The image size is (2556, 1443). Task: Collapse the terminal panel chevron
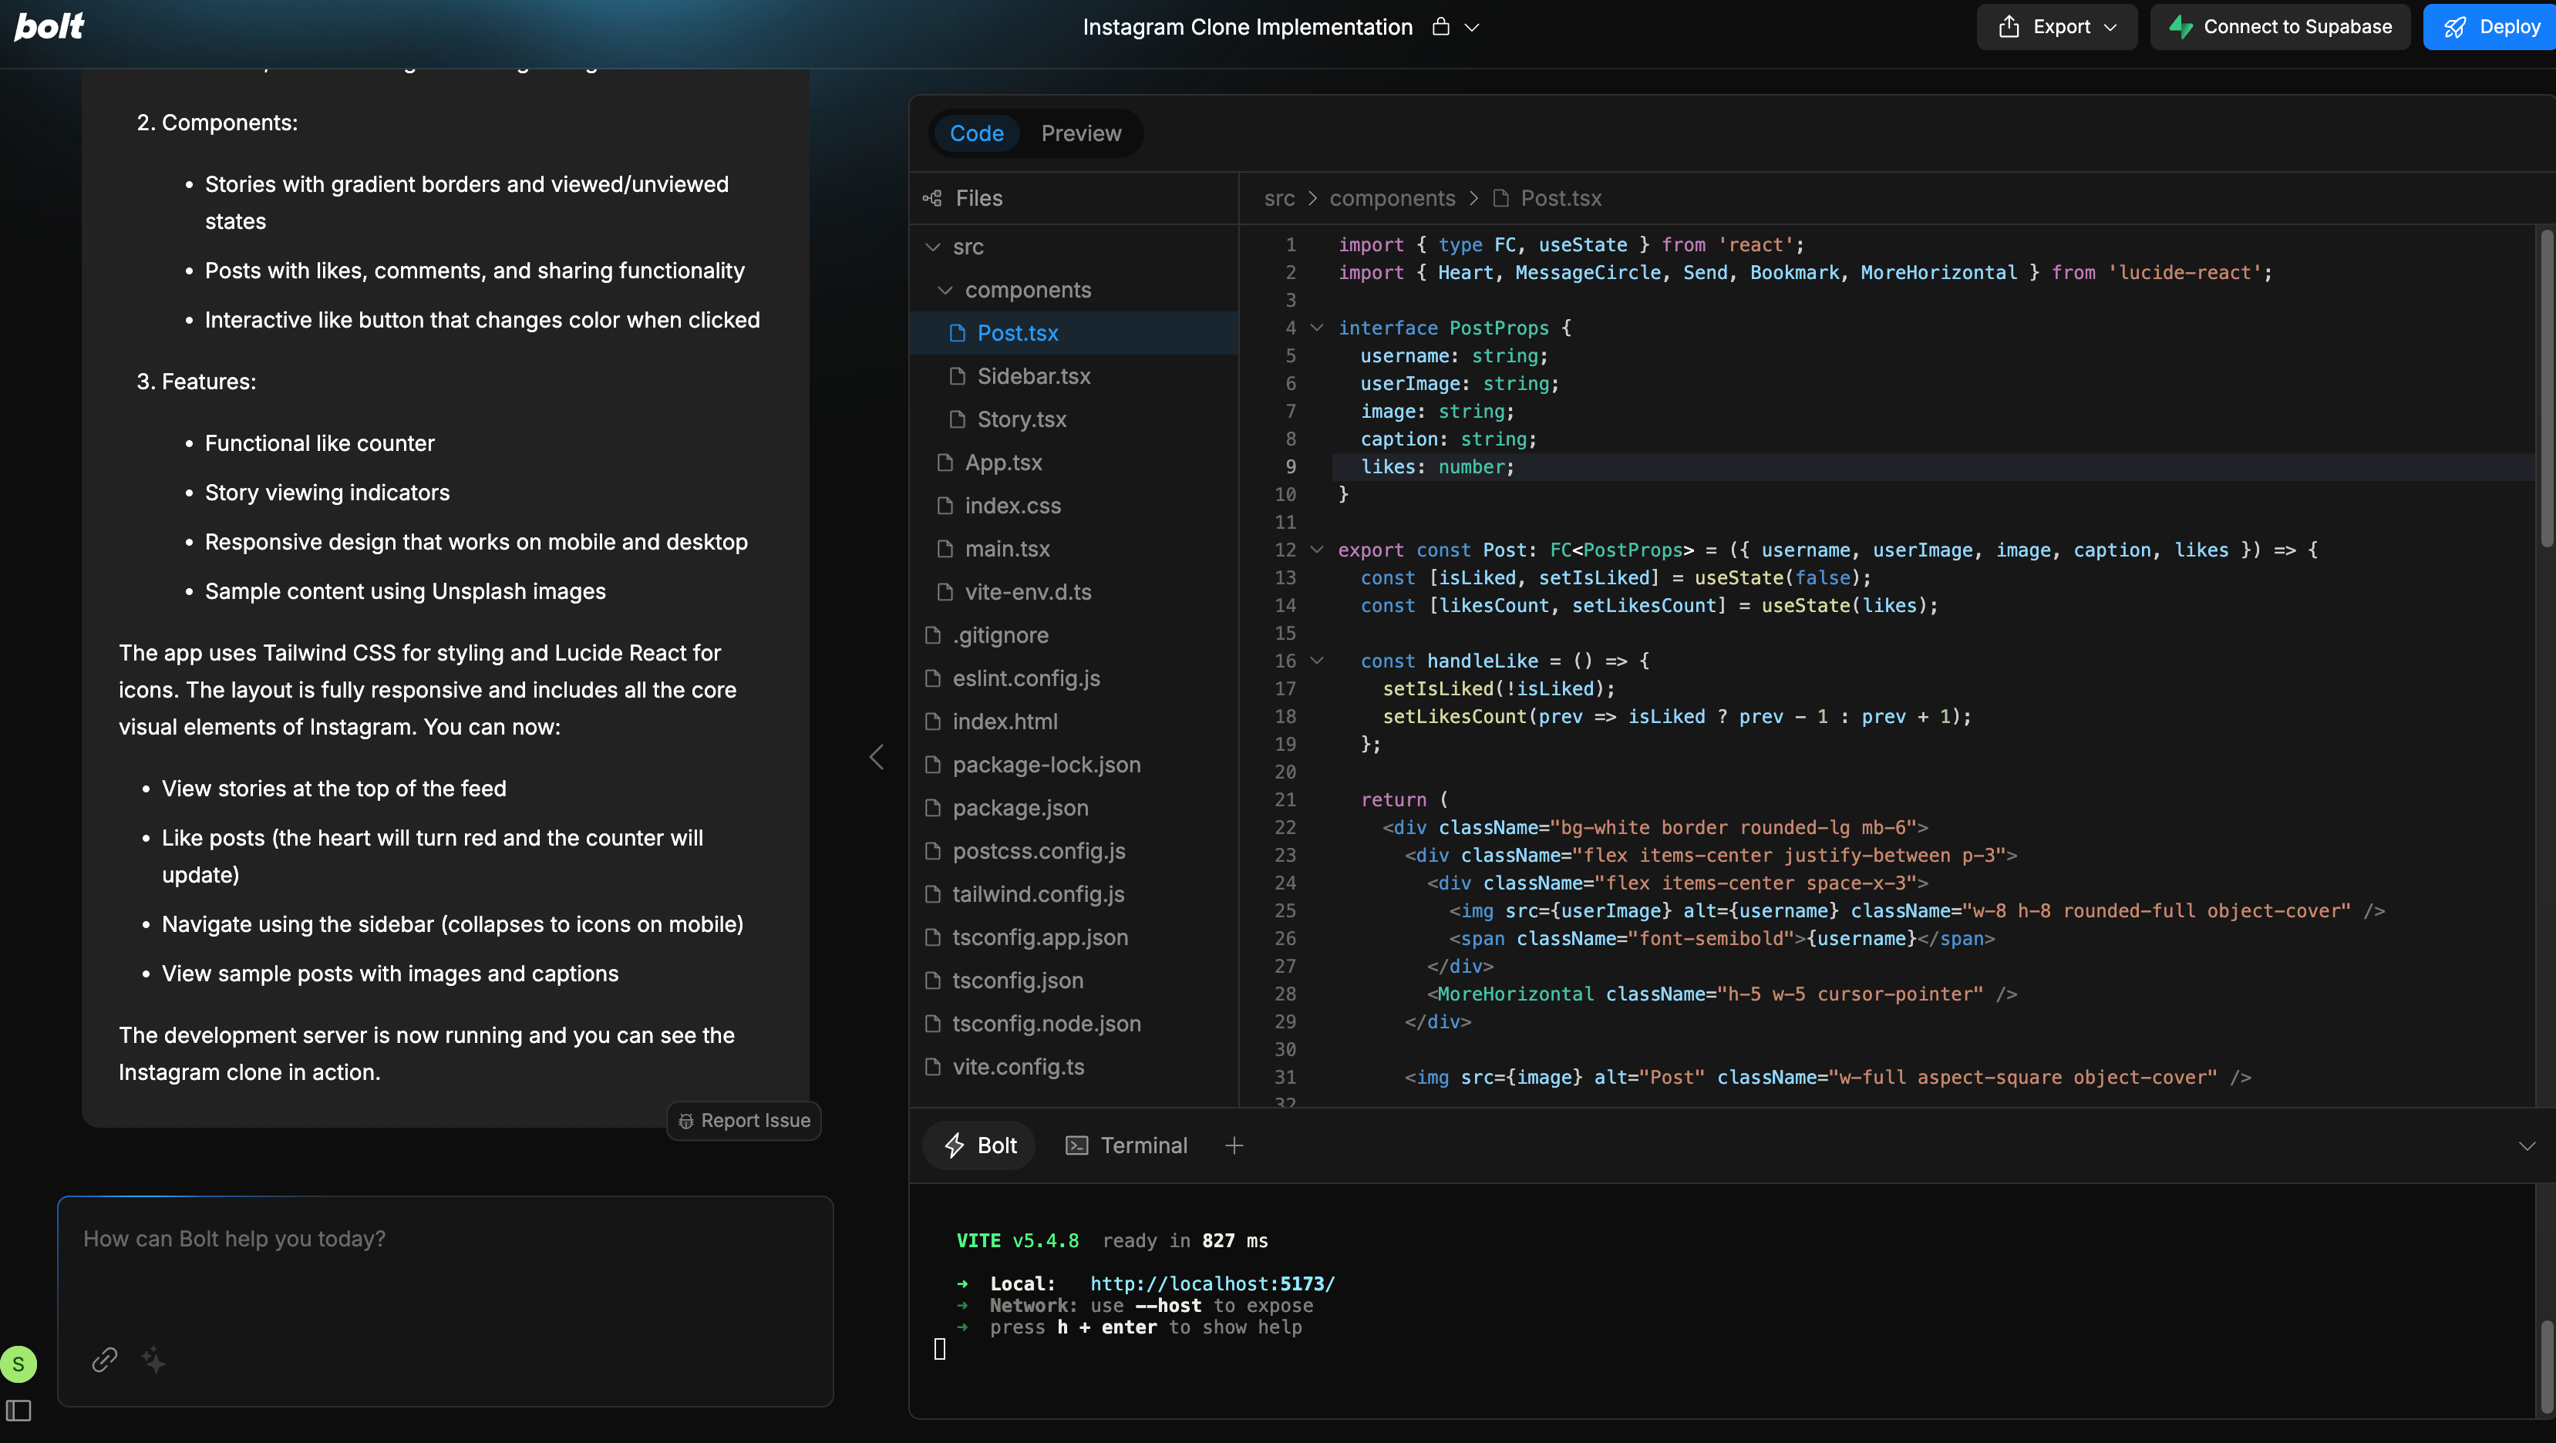pos(2527,1145)
